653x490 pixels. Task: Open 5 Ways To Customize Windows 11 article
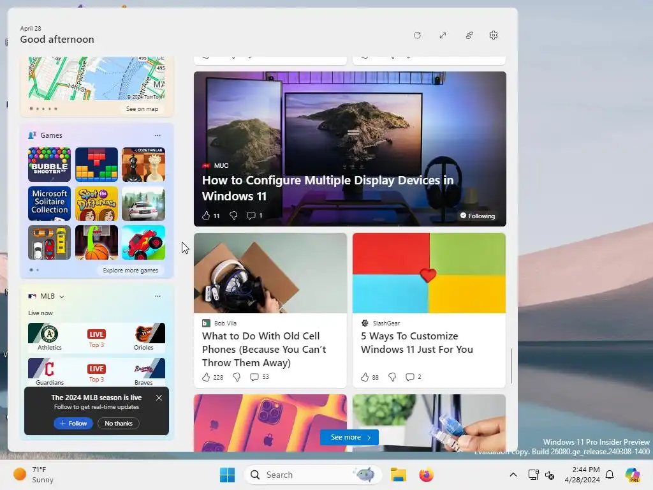[x=417, y=343]
